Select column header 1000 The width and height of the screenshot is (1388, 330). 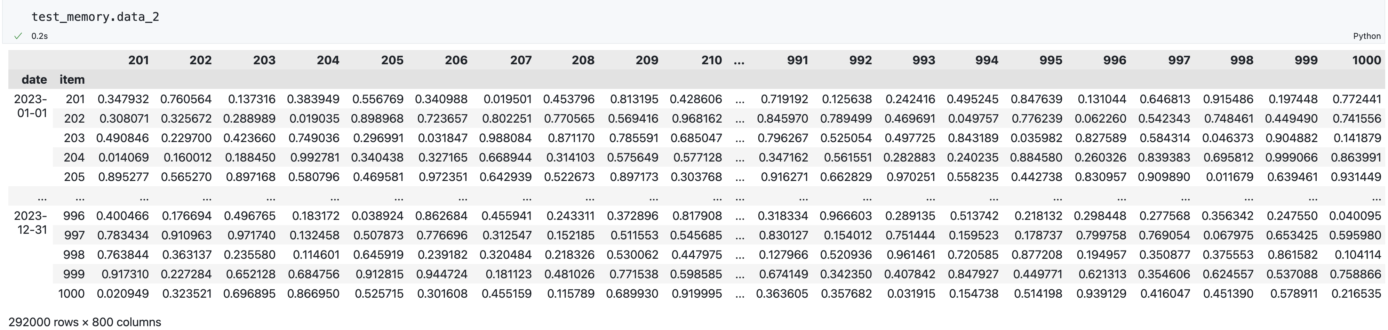(1366, 60)
